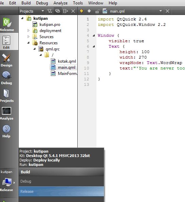Image resolution: width=185 pixels, height=202 pixels.
Task: Open the Analyze menu in menu bar
Action: (60, 3)
